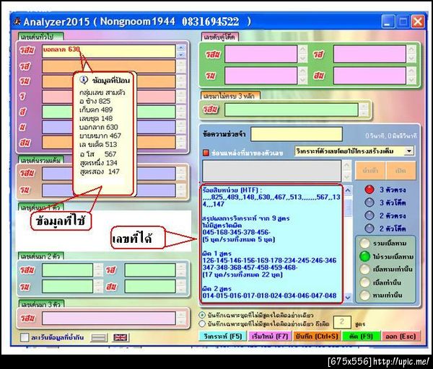Click รสน field in เลขเด่นมา 2 ตัว
The width and height of the screenshot is (433, 369).
point(68,270)
